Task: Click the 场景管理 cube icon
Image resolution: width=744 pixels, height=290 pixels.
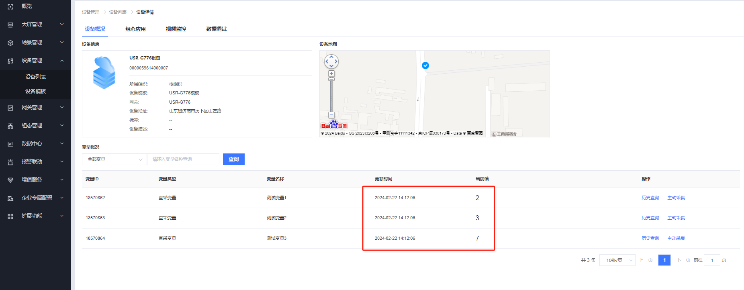Action: point(10,43)
